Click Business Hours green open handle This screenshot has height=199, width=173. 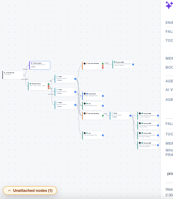pos(49,84)
